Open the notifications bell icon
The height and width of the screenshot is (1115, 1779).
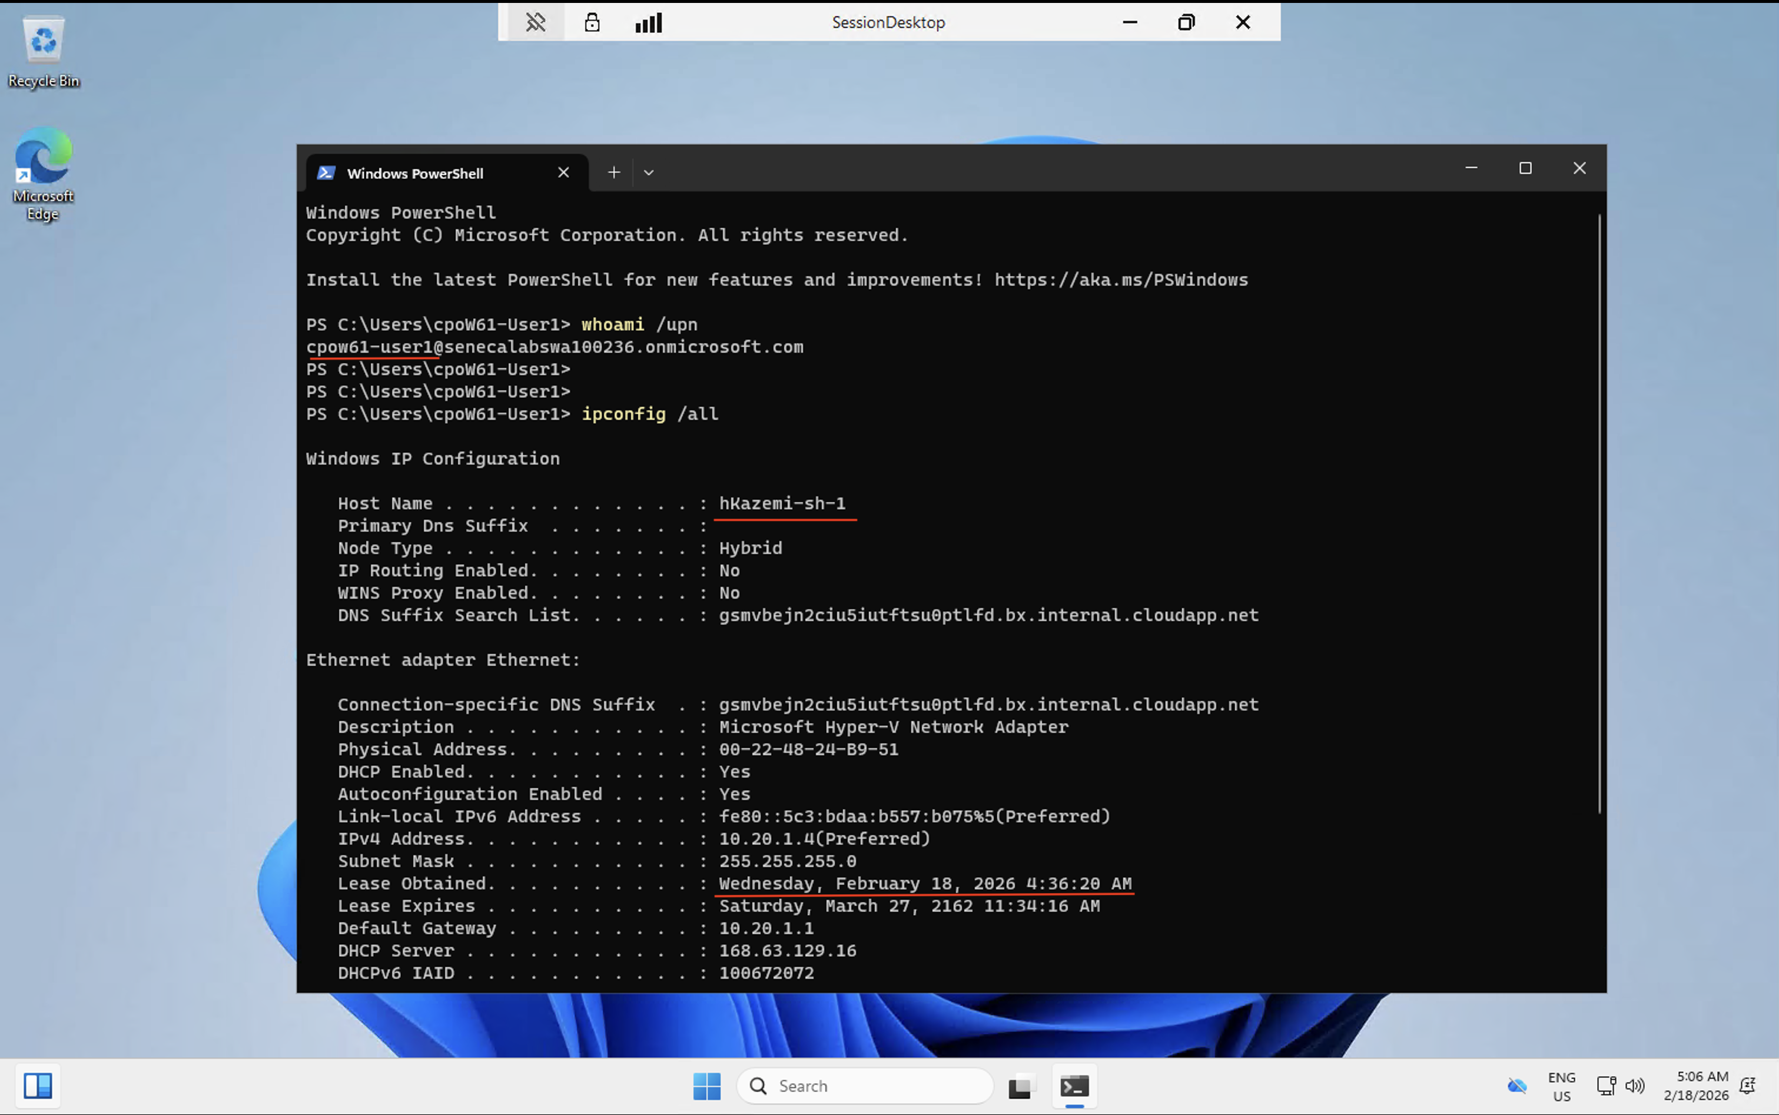(x=1747, y=1086)
